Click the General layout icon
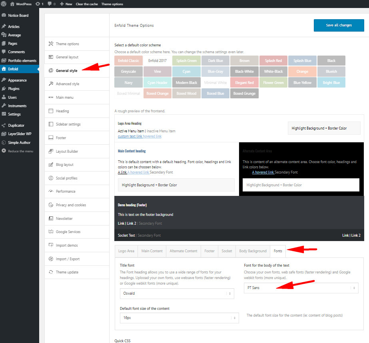 pyautogui.click(x=51, y=57)
